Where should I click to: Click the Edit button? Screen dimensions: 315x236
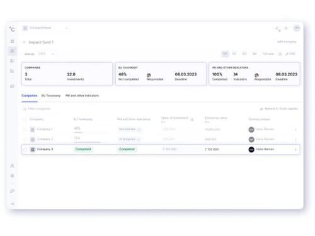coord(290,54)
